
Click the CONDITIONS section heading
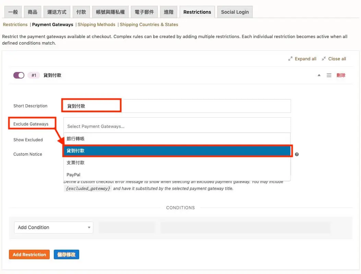180,208
